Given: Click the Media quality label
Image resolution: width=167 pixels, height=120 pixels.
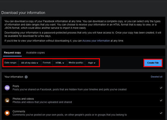Looking at the screenshot, I should (x=76, y=63).
